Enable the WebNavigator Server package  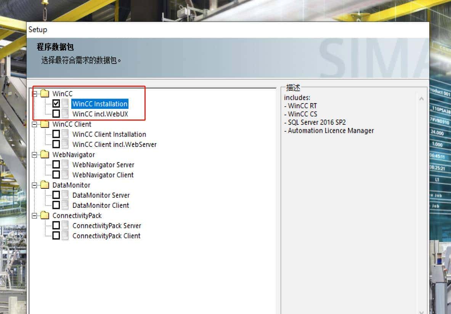(56, 164)
